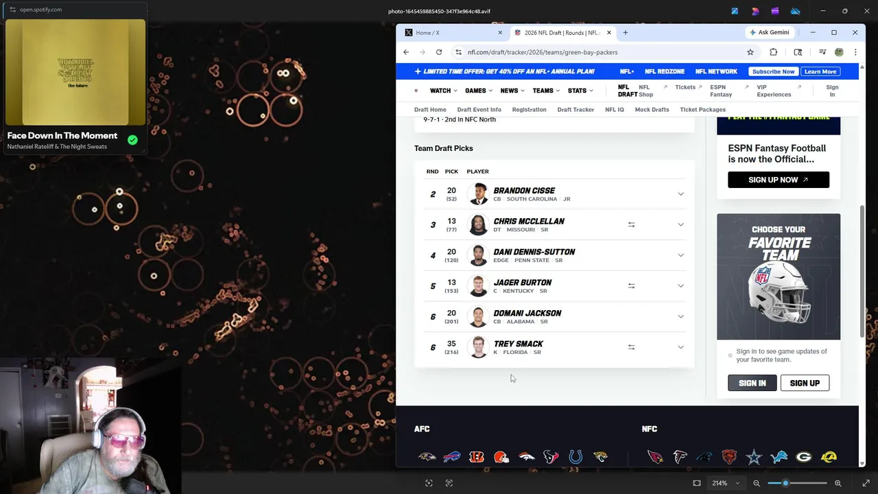Click the photo viewer zoom slider
Screen dimensions: 878x494
tap(797, 483)
